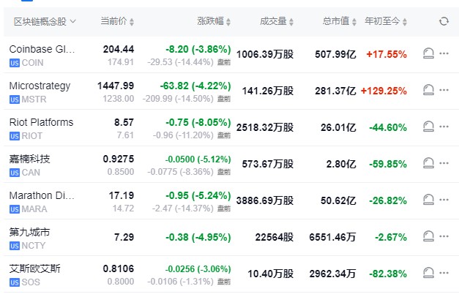This screenshot has height=297, width=459.
Task: Click the NCTY ticker symbol
Action: 34,246
